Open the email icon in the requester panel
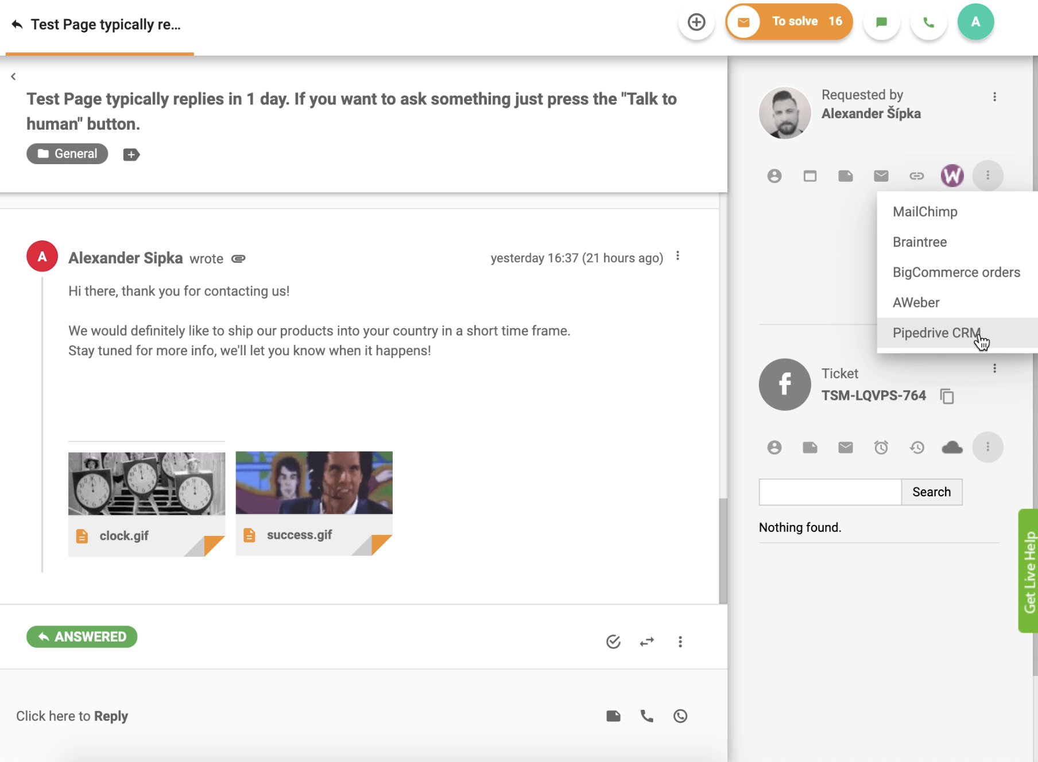The height and width of the screenshot is (762, 1038). point(881,176)
